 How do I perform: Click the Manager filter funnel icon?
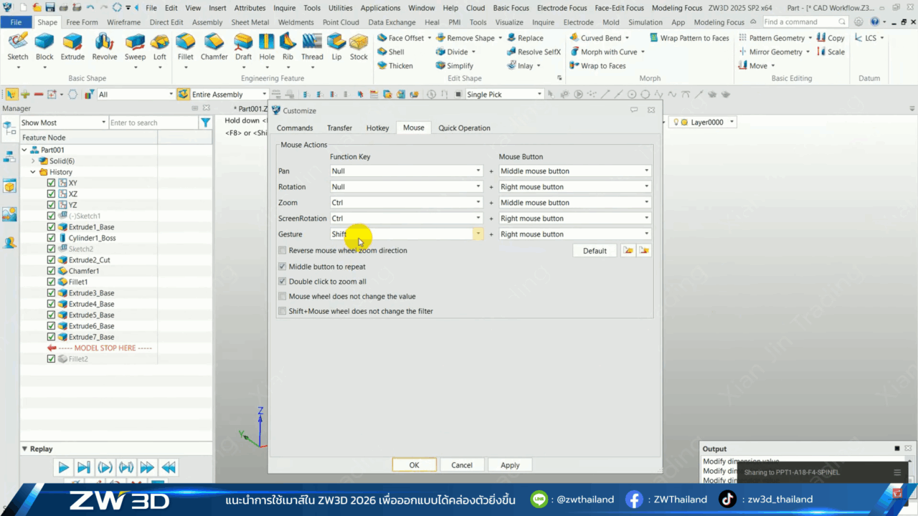pyautogui.click(x=206, y=123)
